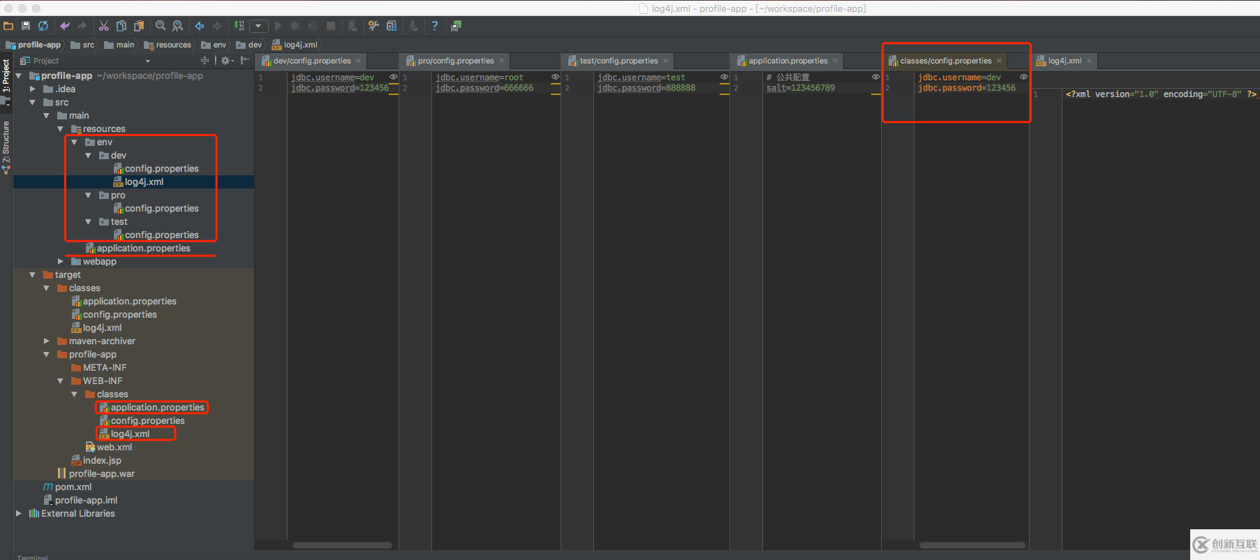The height and width of the screenshot is (560, 1260).
Task: Collapse the profile-app root node
Action: pyautogui.click(x=19, y=75)
